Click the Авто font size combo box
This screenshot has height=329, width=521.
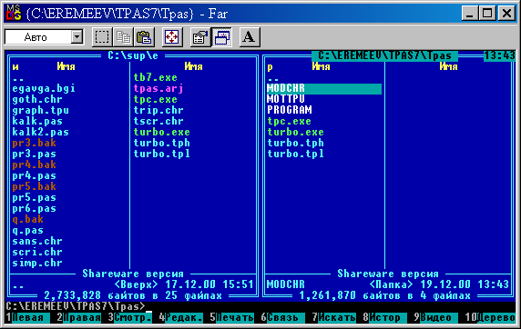pos(44,37)
